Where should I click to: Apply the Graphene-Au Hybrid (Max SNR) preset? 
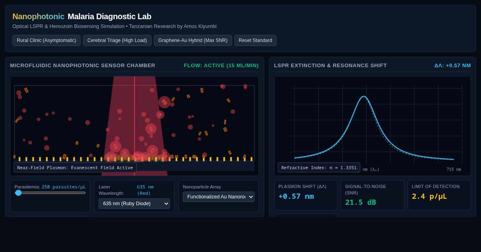tap(193, 40)
